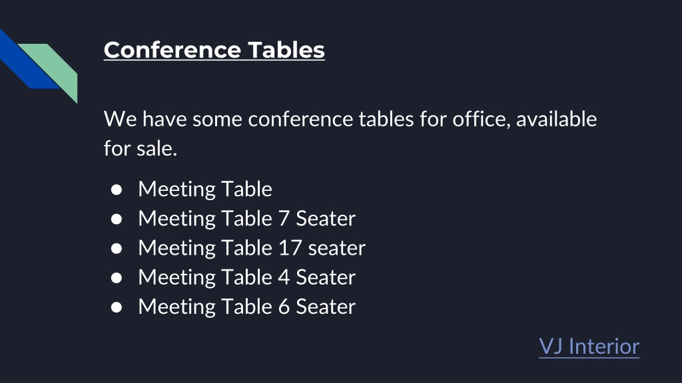Viewport: 682px width, 383px height.
Task: Click the word 'Conference' in underlined title
Action: [x=172, y=50]
